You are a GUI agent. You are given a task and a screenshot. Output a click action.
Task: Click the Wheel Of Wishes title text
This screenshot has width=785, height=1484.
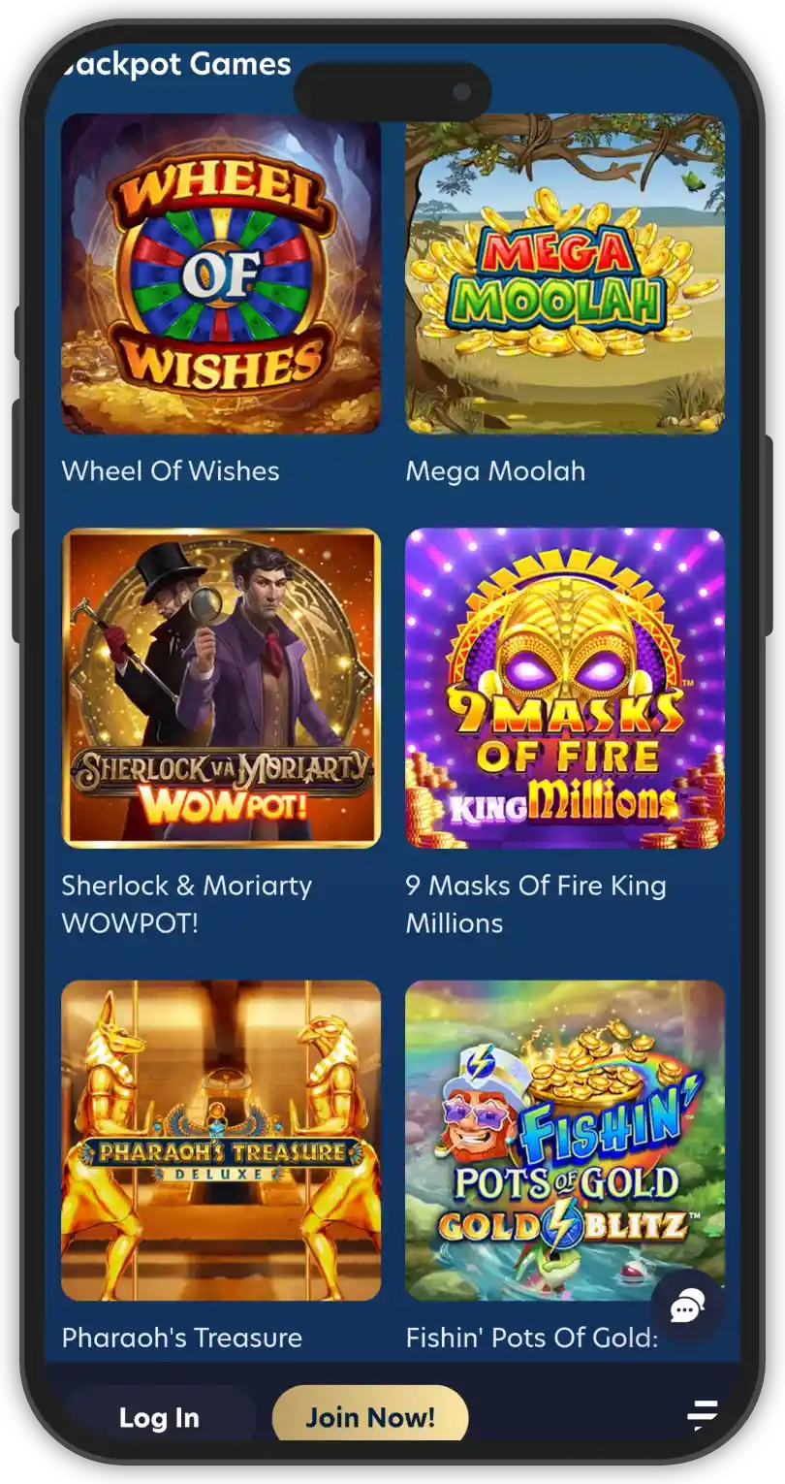(171, 470)
